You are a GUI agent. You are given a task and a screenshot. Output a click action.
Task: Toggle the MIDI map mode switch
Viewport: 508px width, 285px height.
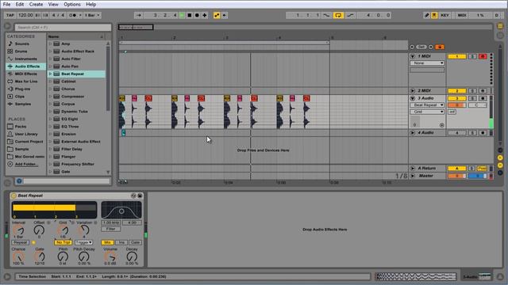[x=462, y=15]
